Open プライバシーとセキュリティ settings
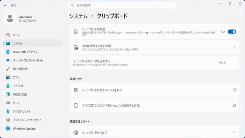The height and width of the screenshot is (138, 245). coord(33,120)
